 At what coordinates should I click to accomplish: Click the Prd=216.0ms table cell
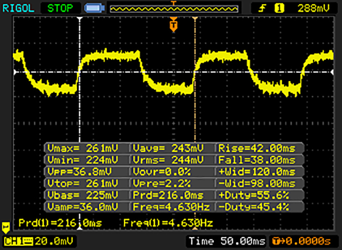168,195
